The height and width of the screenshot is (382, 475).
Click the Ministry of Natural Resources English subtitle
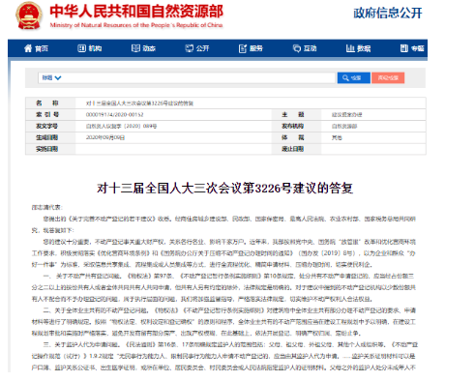click(x=136, y=25)
